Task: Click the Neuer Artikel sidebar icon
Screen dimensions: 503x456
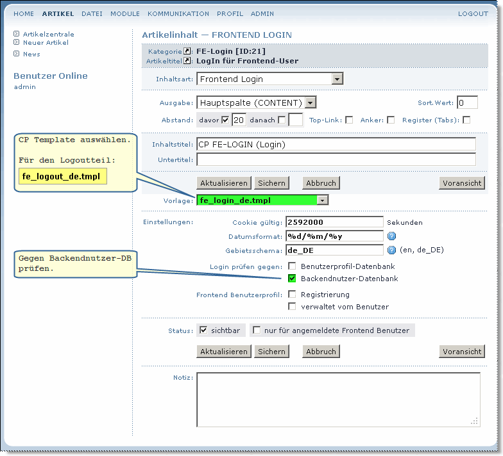Action: 17,42
